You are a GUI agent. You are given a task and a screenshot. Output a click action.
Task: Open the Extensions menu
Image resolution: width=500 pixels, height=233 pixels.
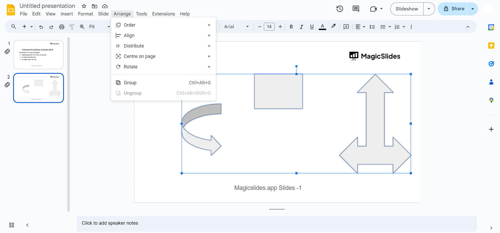tap(163, 14)
